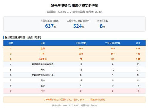This screenshot has width=149, height=110.
Task: Click 220 in the 仁怀 row
Action: coord(81,54)
